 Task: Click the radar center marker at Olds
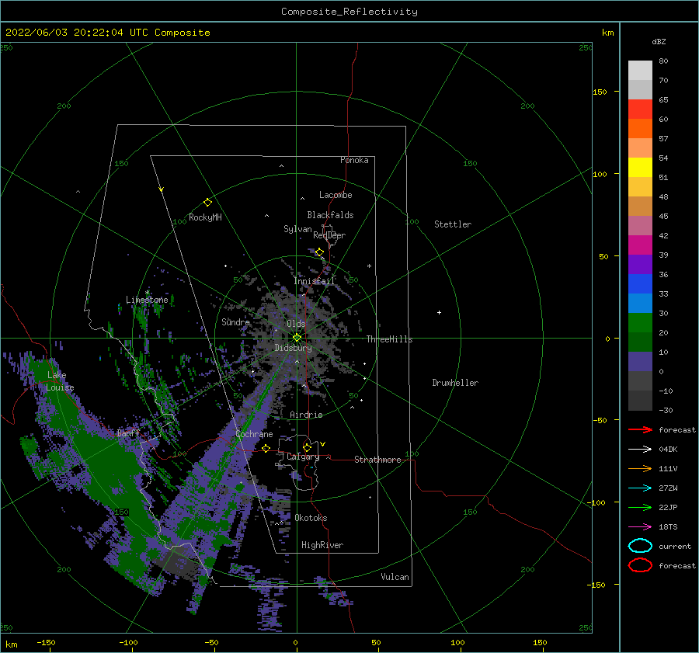tap(297, 338)
